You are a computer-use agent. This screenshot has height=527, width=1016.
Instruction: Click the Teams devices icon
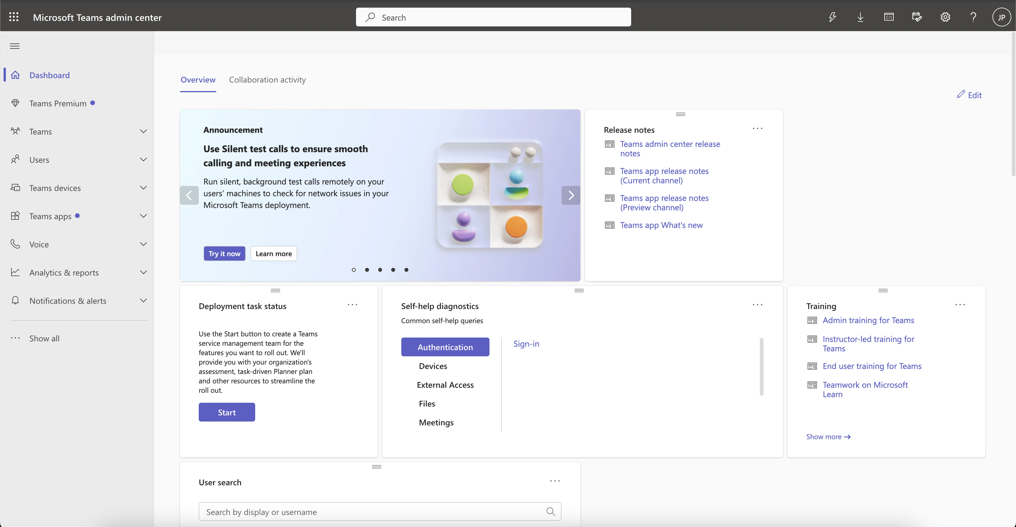15,188
